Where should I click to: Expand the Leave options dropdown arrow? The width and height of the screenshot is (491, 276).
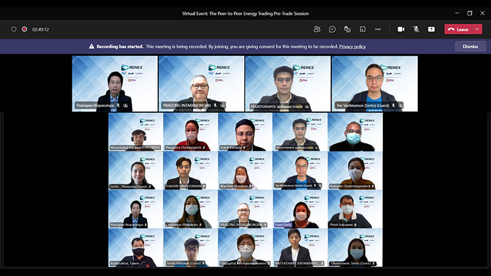point(477,29)
